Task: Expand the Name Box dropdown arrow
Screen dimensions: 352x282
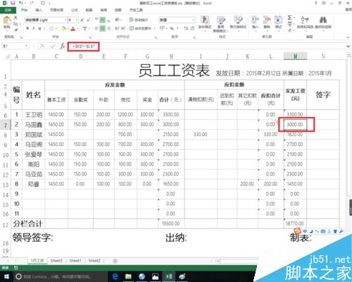Action: [27, 46]
